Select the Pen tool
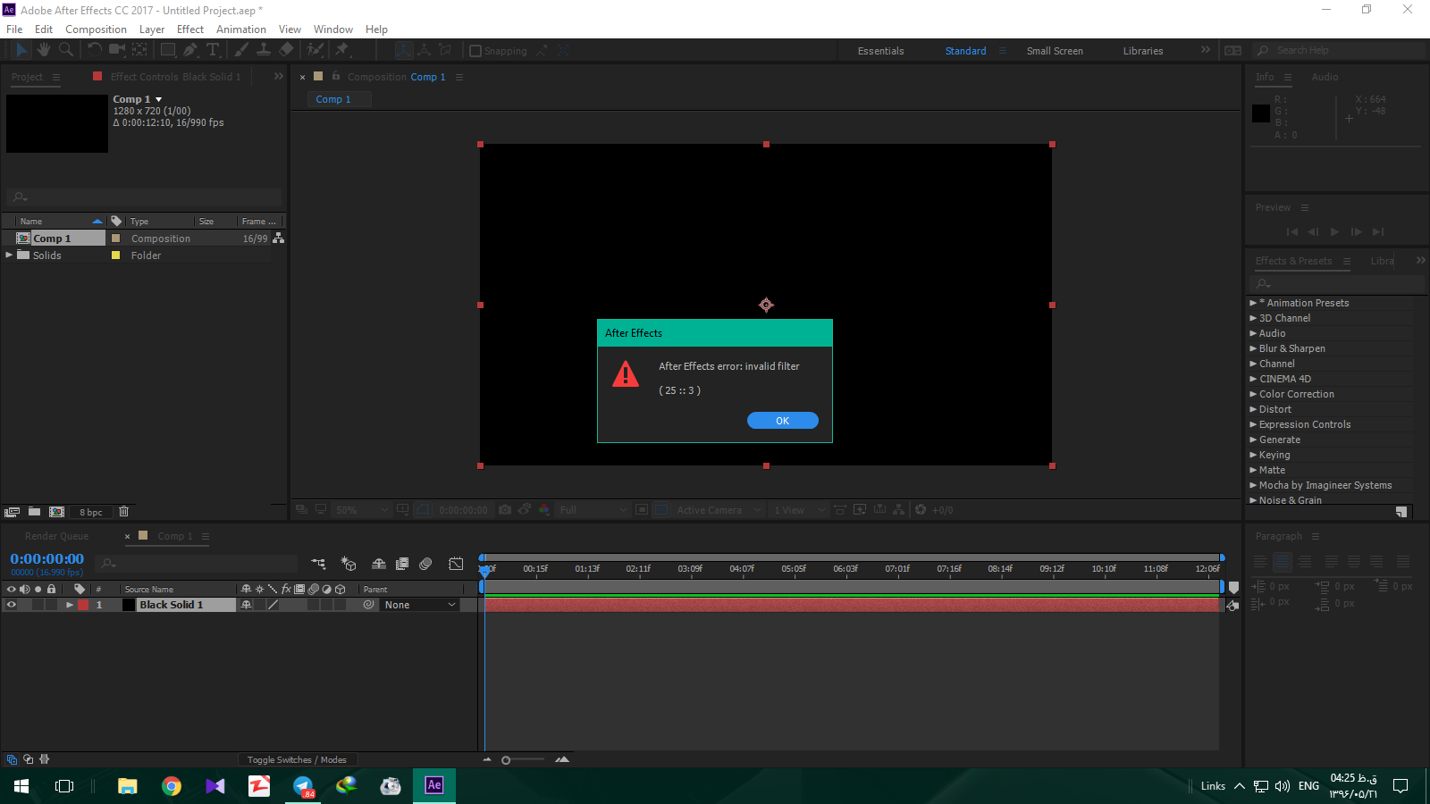1430x804 pixels. tap(190, 50)
